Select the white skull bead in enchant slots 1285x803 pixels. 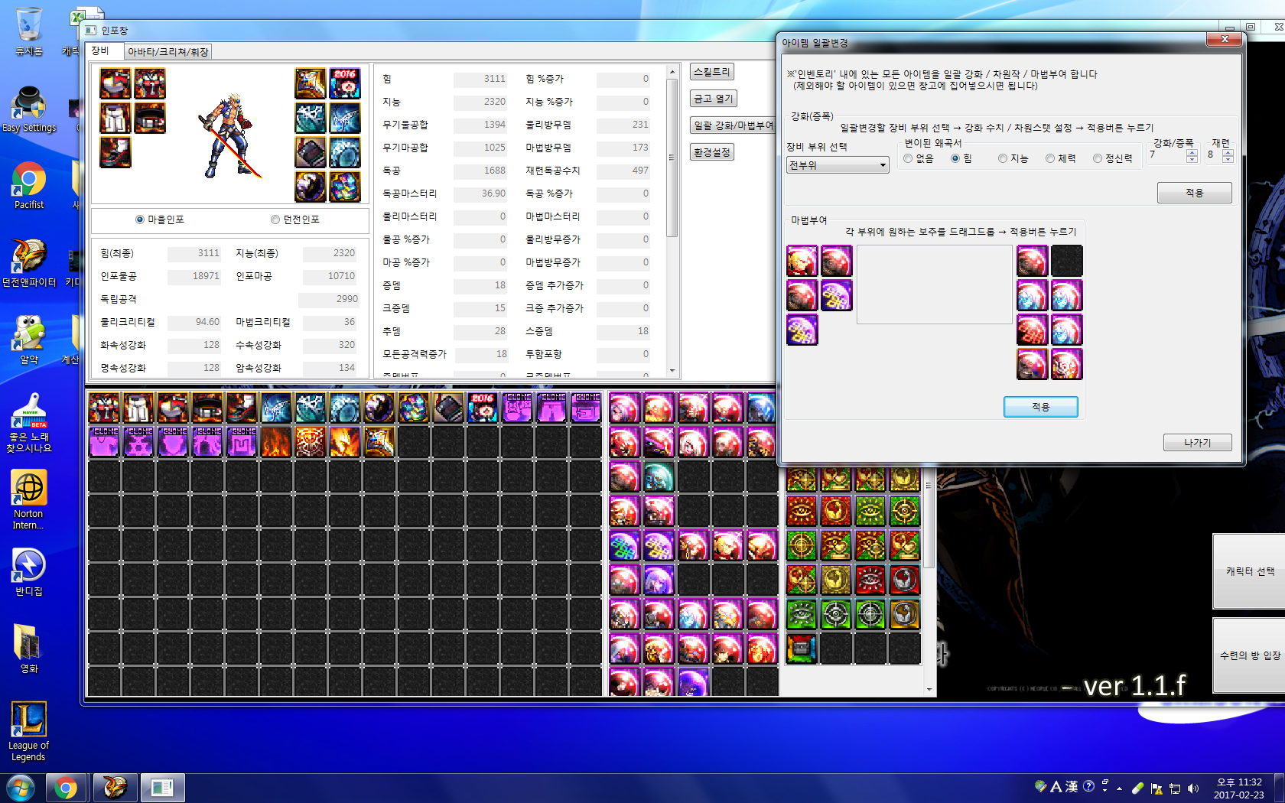(1066, 364)
